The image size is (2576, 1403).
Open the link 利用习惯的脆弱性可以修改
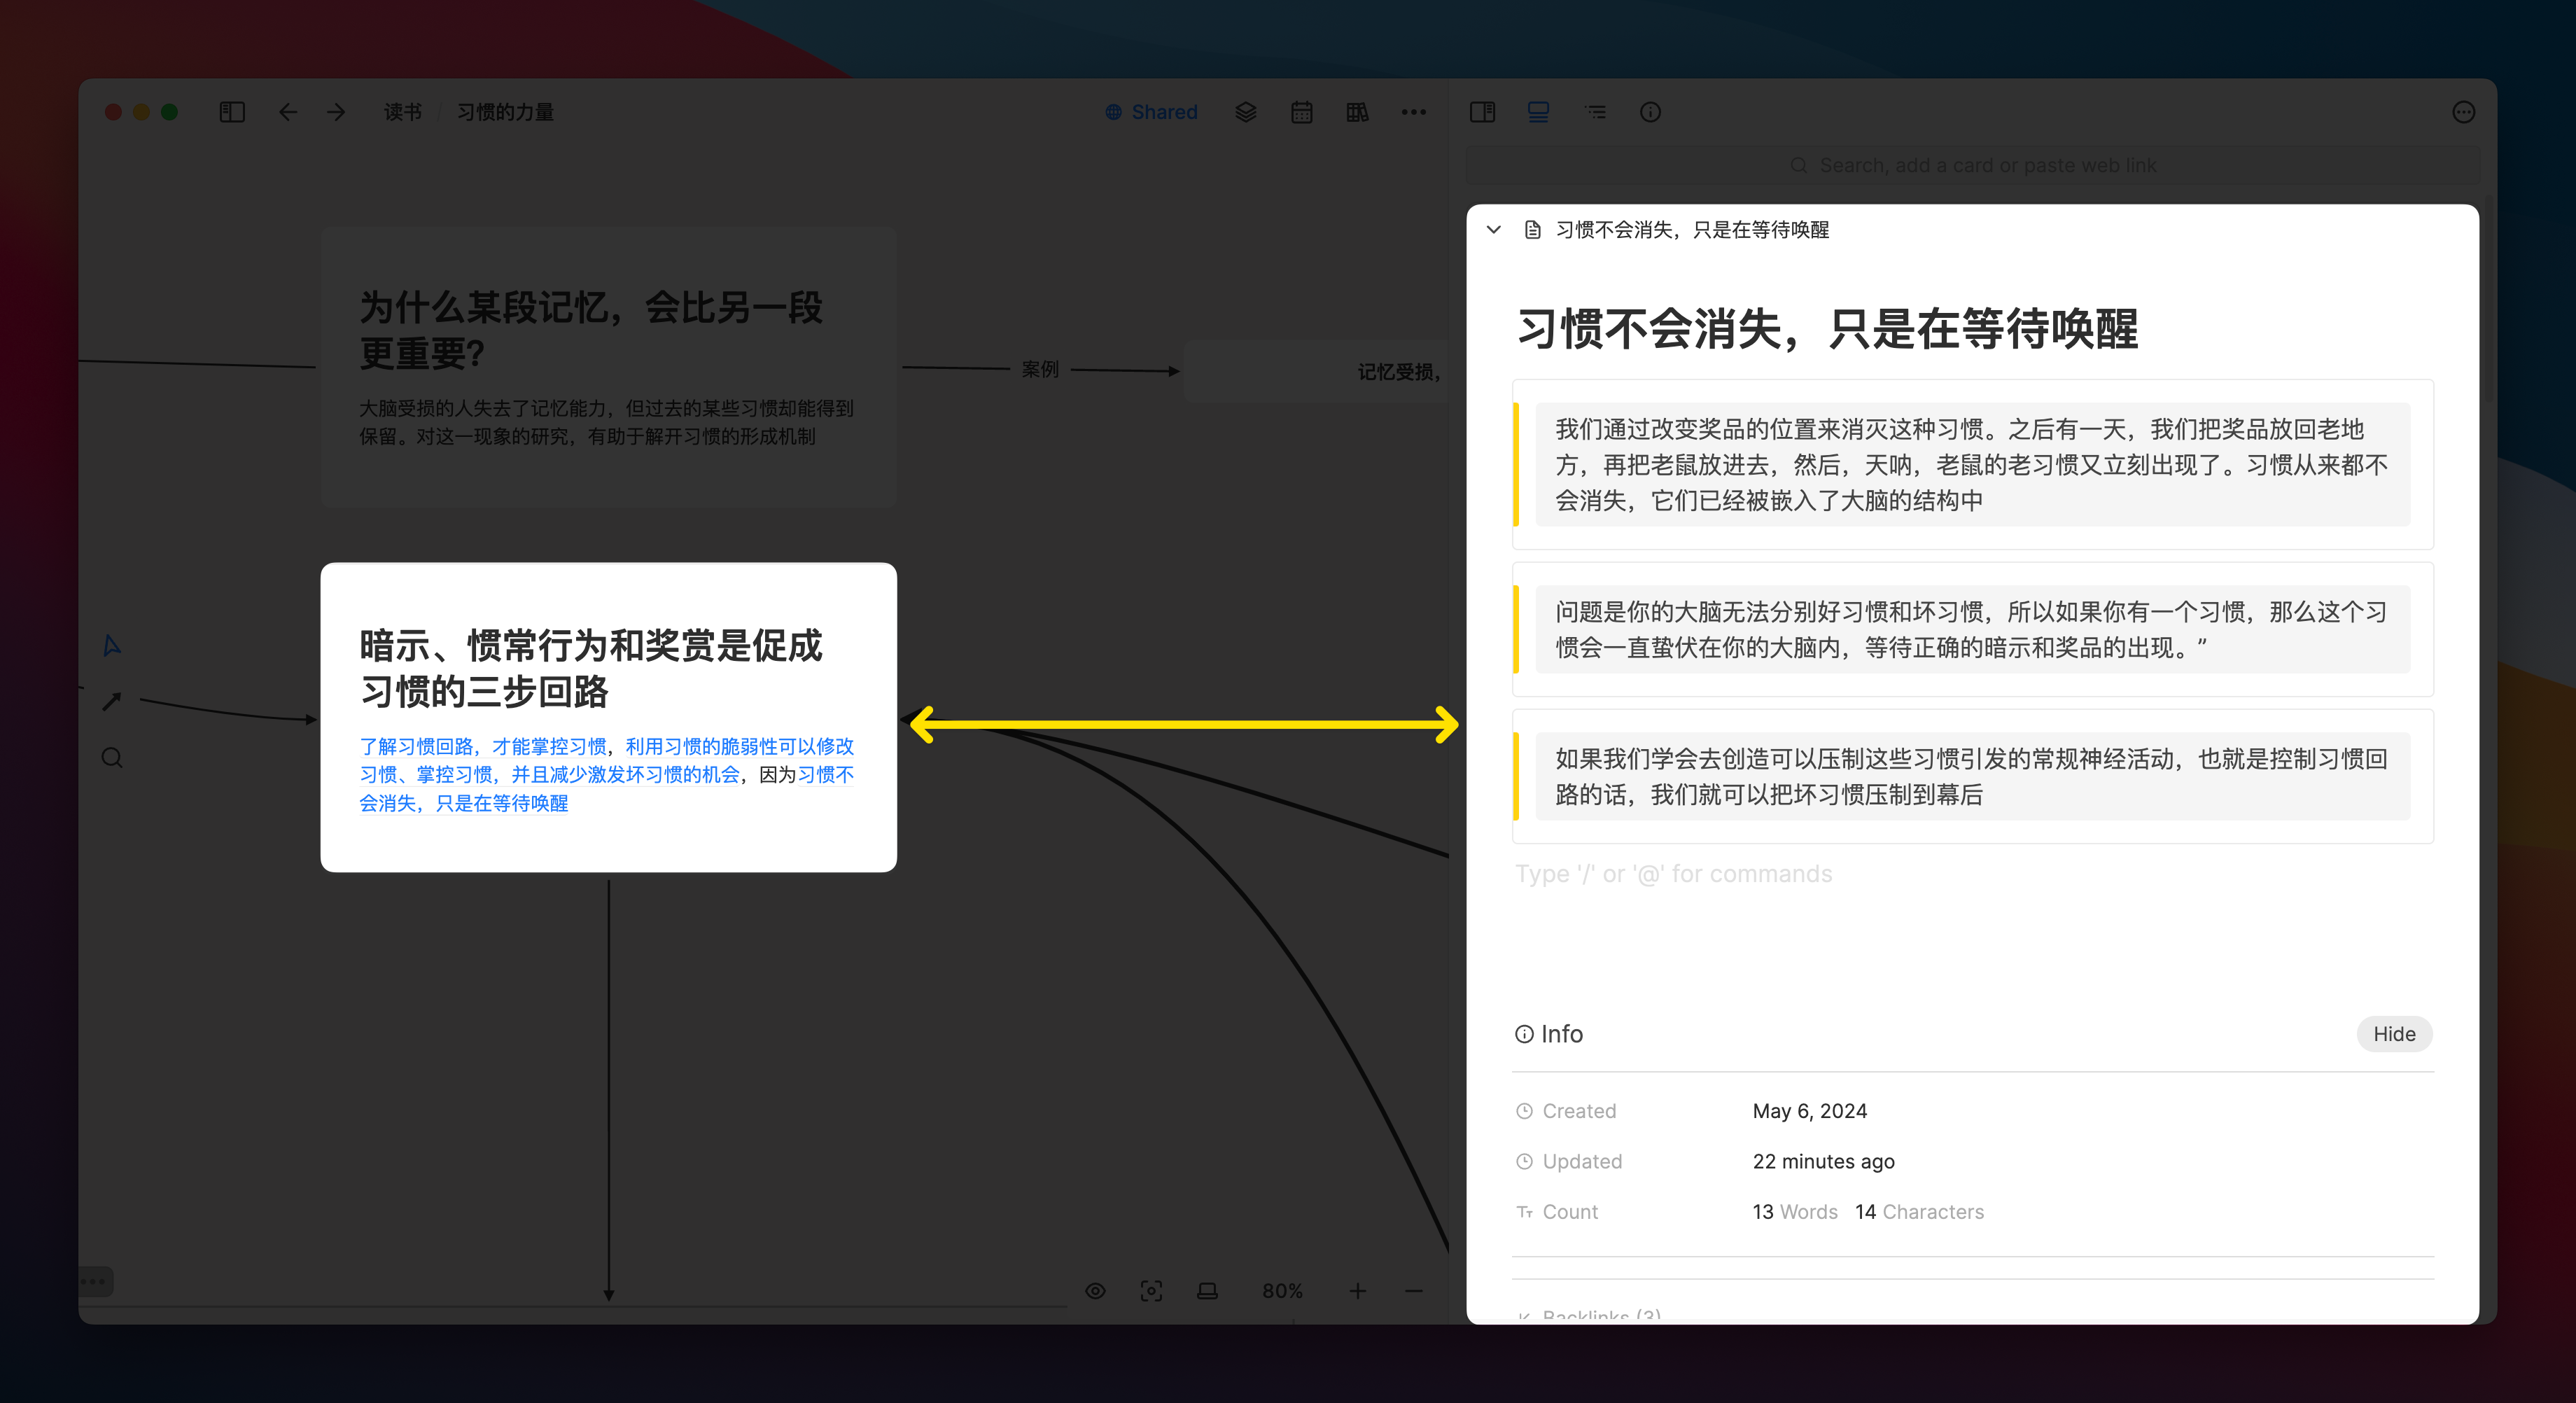[740, 747]
